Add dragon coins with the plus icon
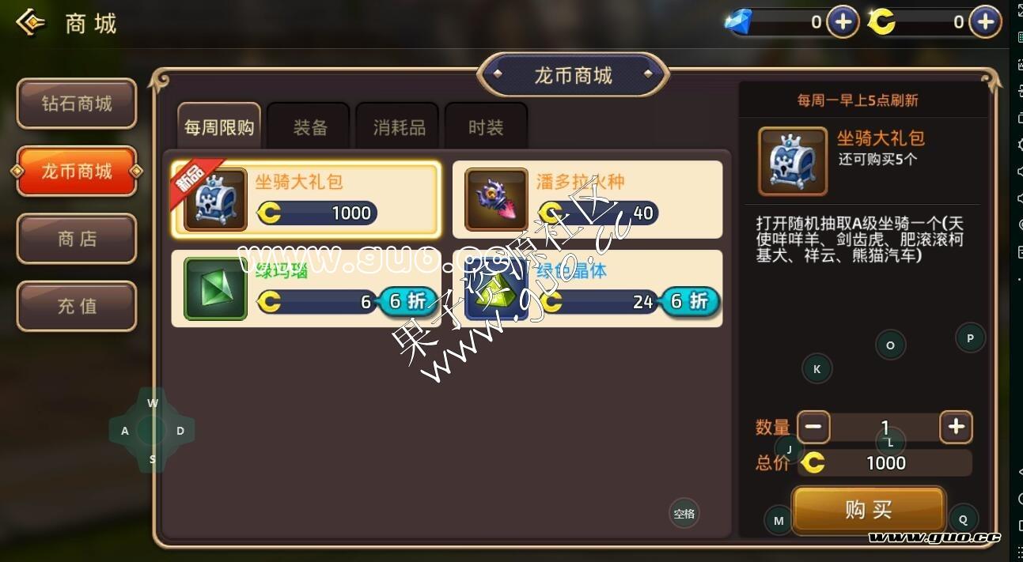Image resolution: width=1023 pixels, height=562 pixels. (x=985, y=22)
